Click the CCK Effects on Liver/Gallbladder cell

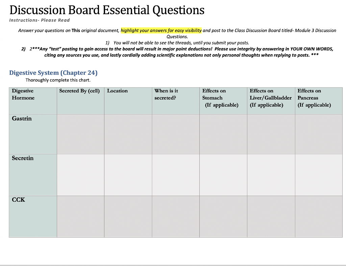[x=271, y=217]
